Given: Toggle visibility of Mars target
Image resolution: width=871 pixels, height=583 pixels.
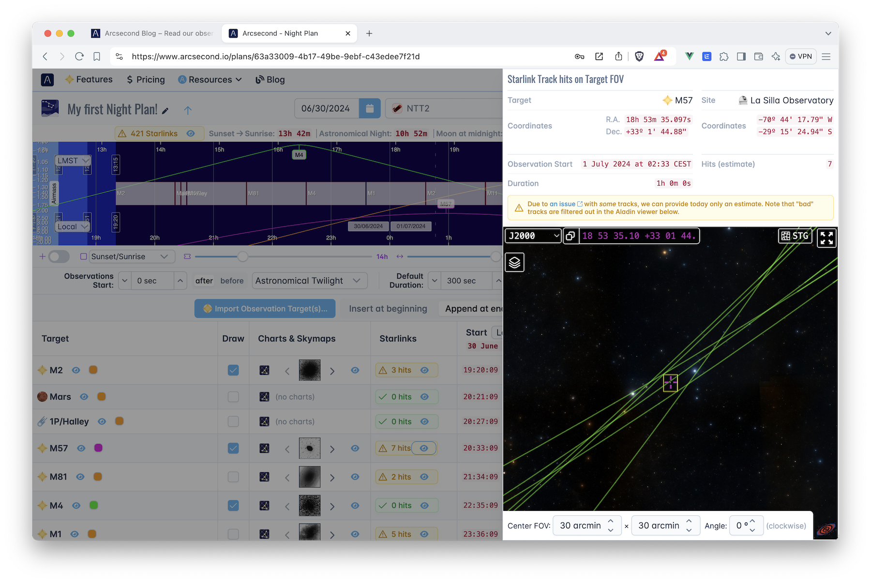Looking at the screenshot, I should [84, 396].
